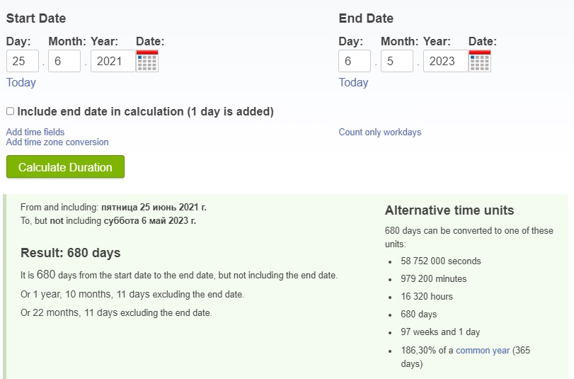Viewport: 574px width, 379px height.
Task: Select Add time zone conversion link
Action: pyautogui.click(x=57, y=142)
